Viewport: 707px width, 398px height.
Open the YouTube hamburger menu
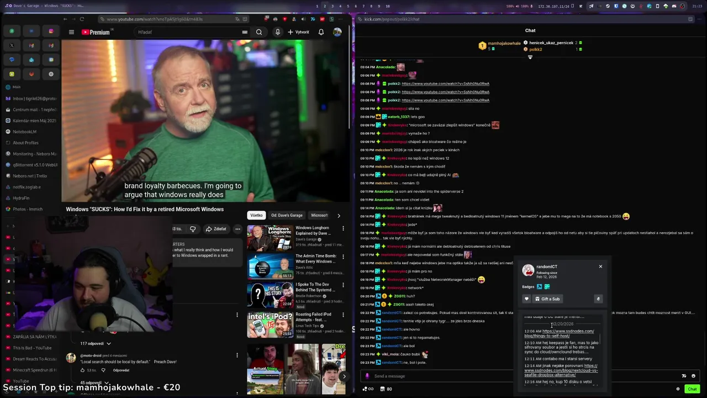[x=71, y=32]
